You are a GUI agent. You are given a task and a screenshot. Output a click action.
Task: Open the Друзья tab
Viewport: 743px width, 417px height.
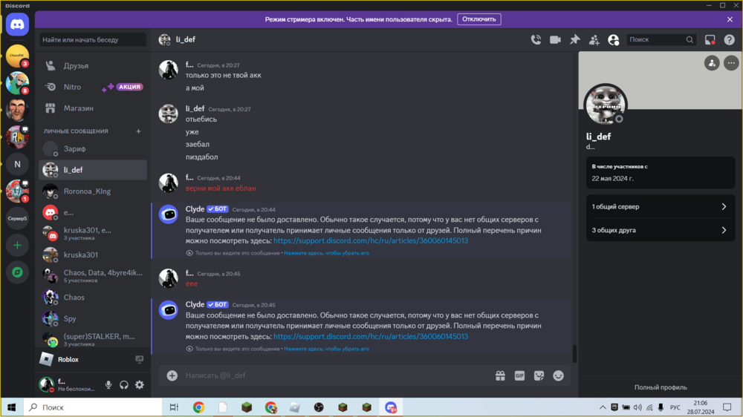(93, 66)
